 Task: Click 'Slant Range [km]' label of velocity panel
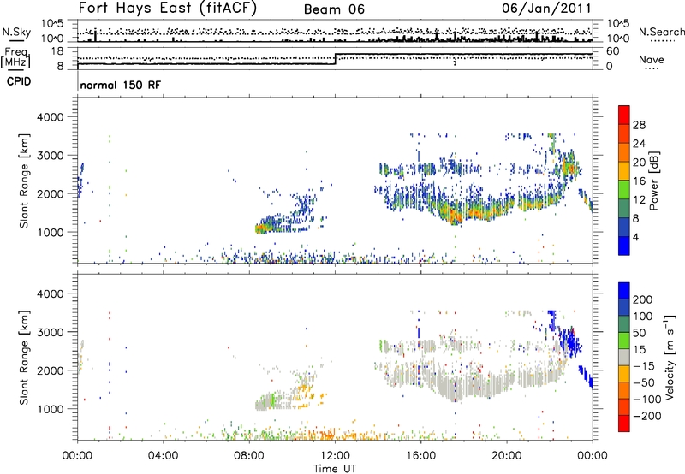click(24, 357)
